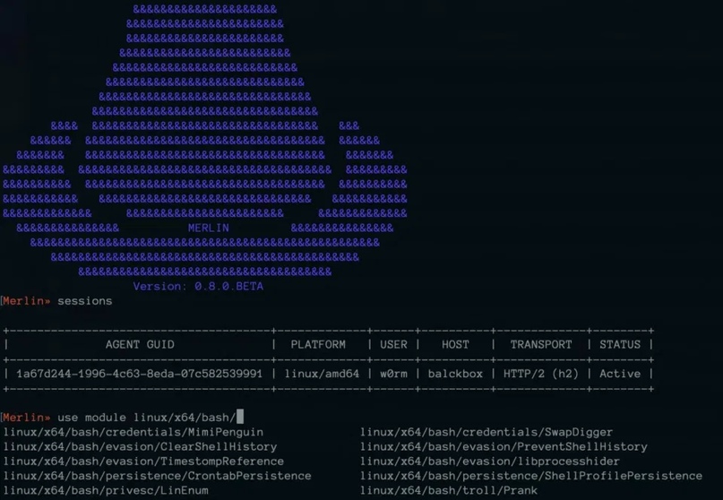Click the linux/amd64 platform cell
723x500 pixels.
322,374
